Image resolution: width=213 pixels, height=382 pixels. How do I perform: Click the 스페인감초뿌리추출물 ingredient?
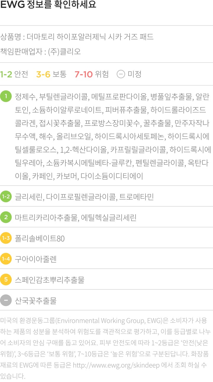point(49,280)
